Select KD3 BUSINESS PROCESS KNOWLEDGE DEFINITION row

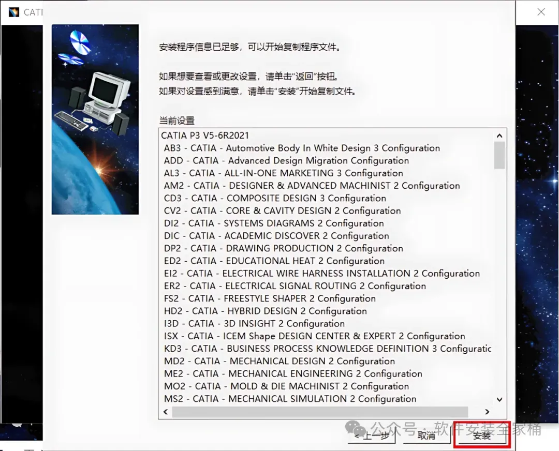(328, 349)
